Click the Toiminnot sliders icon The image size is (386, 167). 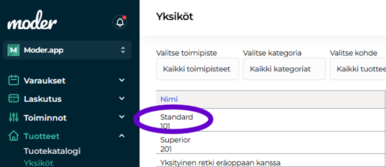click(x=13, y=118)
